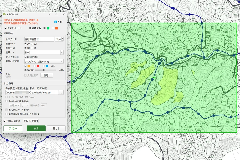Screen dimensions: 240x160
Task: Click the green crosshair at the print area center
Action: 154,78
